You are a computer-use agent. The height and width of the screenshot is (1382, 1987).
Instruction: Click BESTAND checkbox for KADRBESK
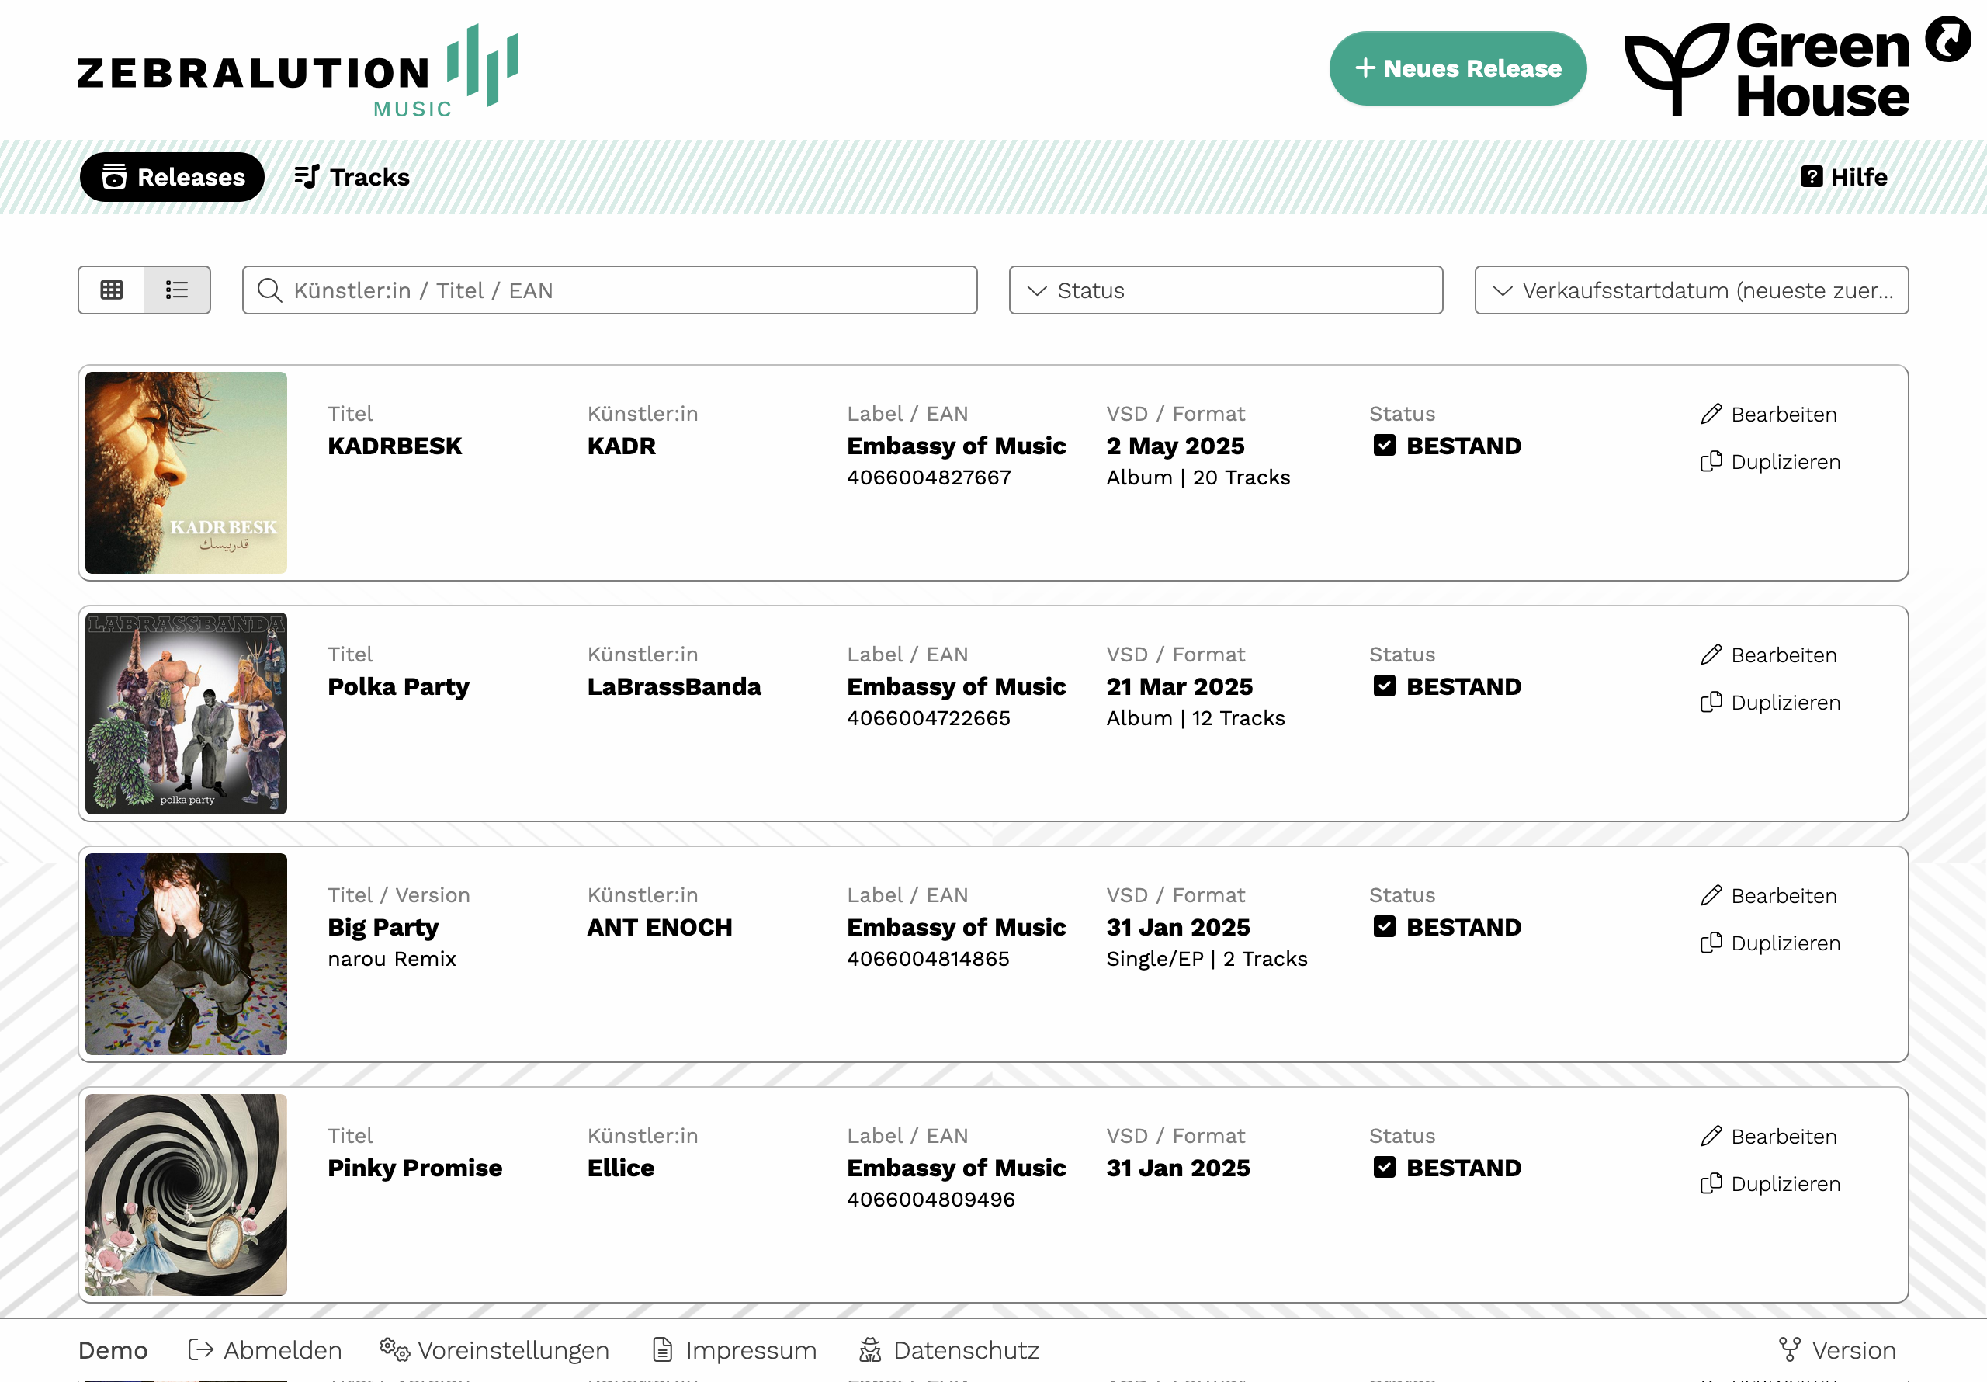pyautogui.click(x=1384, y=445)
